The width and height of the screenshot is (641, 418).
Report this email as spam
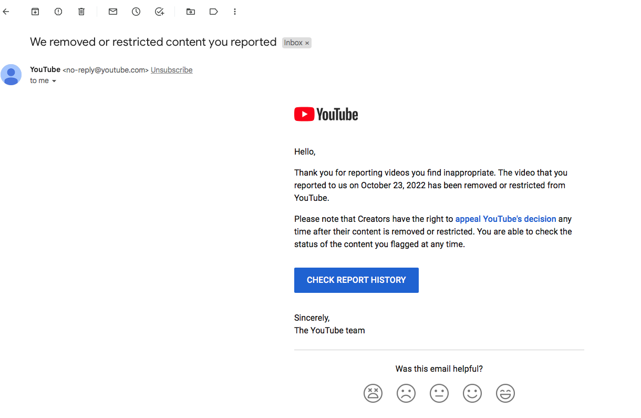coord(58,12)
